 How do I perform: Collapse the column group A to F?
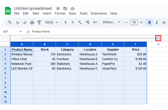[158, 38]
